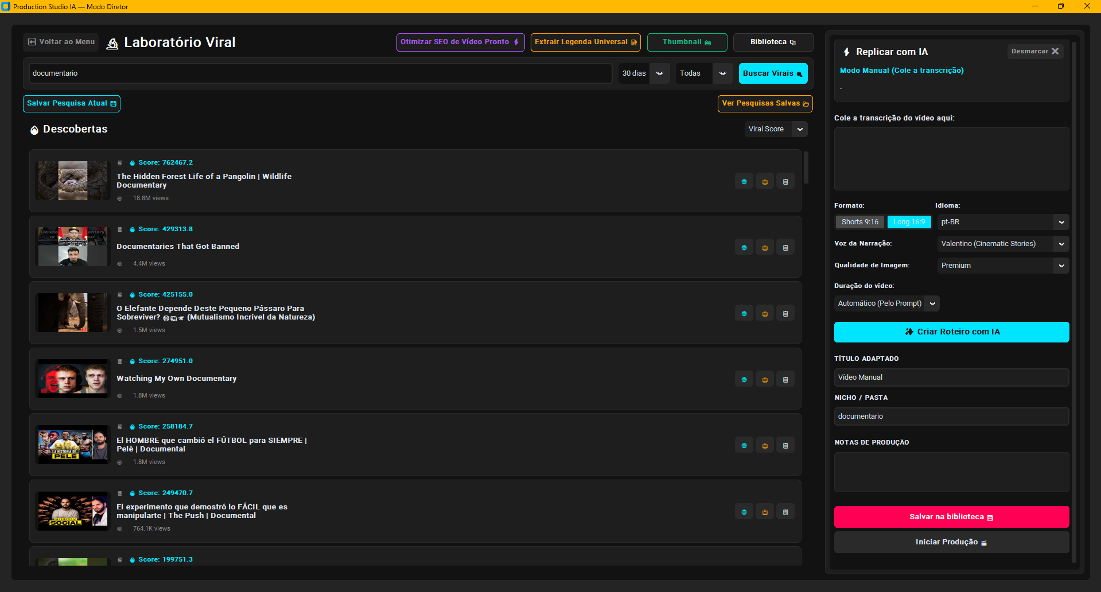Select the Long 16:9 format option

909,222
